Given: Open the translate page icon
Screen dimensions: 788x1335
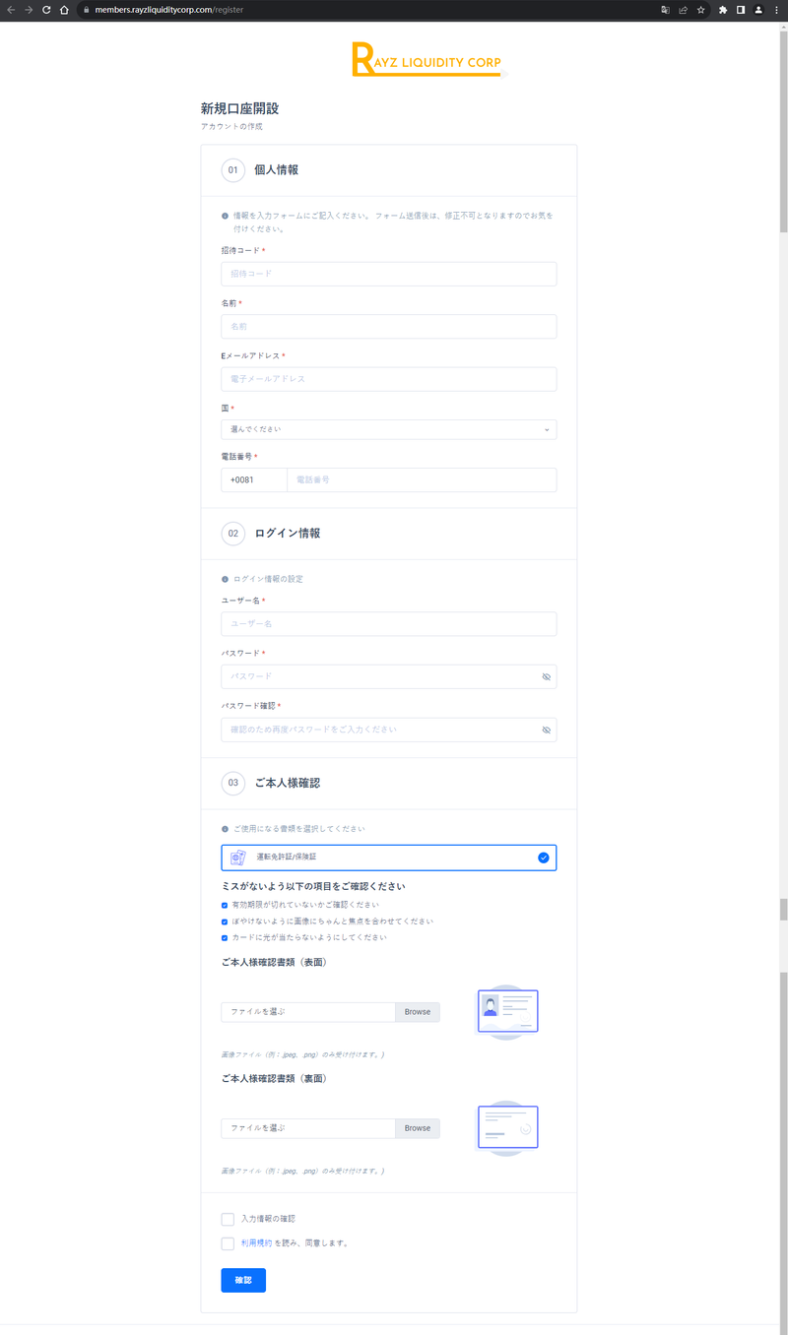Looking at the screenshot, I should click(x=665, y=10).
